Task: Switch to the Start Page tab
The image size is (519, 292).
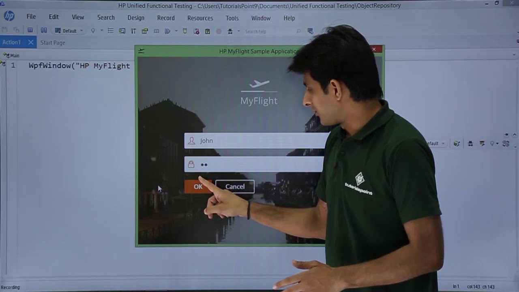Action: (x=53, y=43)
